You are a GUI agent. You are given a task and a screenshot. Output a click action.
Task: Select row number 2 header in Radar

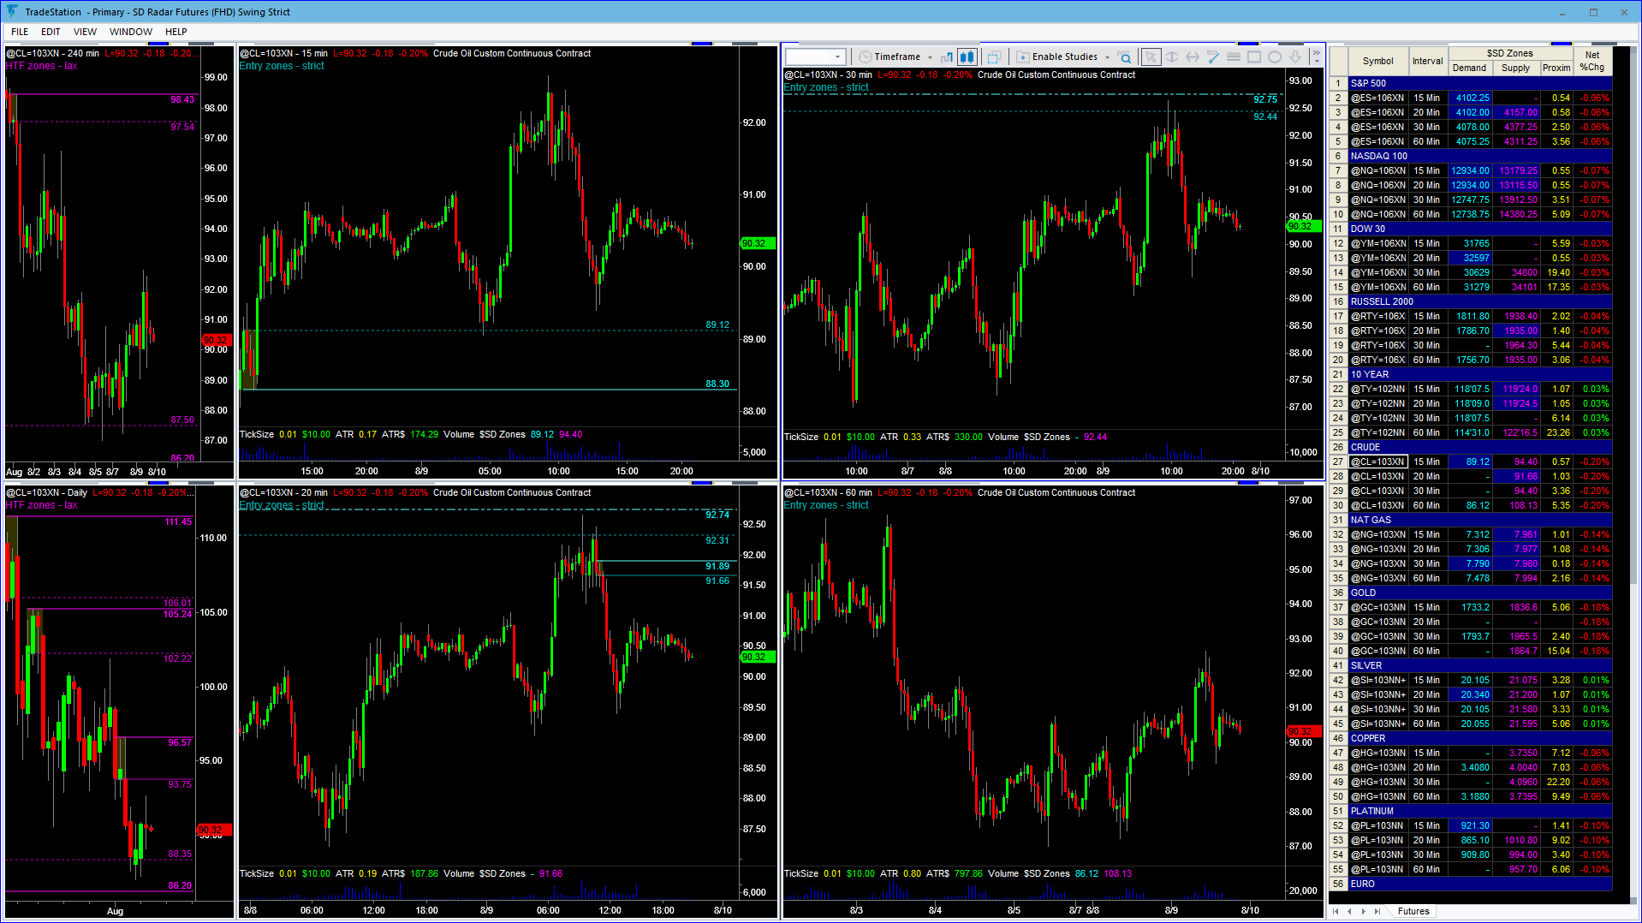[x=1338, y=98]
